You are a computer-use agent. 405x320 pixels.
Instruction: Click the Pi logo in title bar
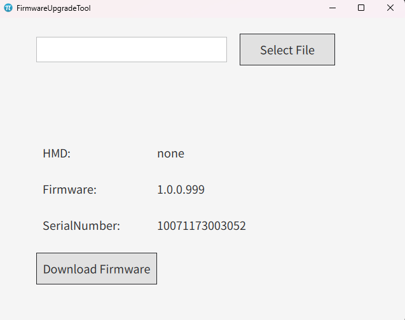coord(8,8)
